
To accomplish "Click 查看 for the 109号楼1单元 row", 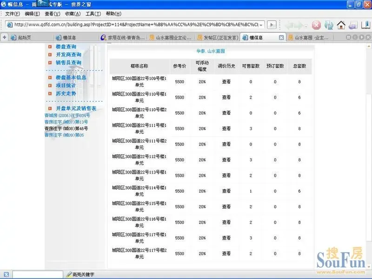I will coord(226,82).
